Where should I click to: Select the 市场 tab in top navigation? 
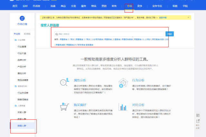click(x=129, y=6)
